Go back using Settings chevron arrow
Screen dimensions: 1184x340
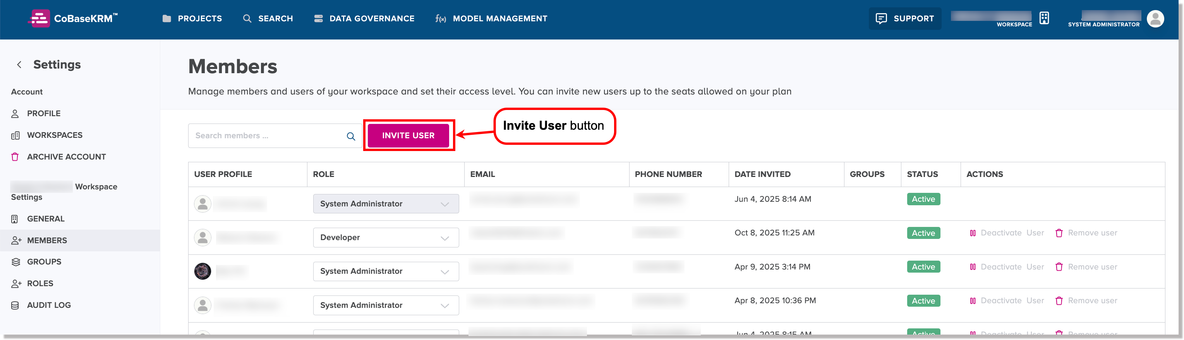pyautogui.click(x=19, y=65)
